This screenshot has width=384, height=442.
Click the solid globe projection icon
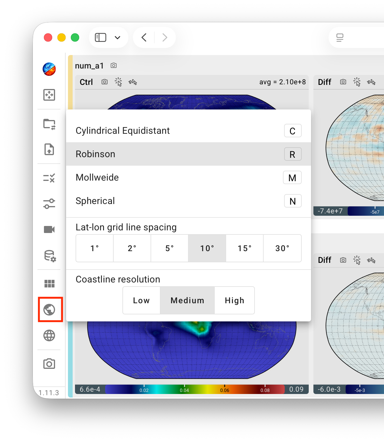[x=49, y=310]
